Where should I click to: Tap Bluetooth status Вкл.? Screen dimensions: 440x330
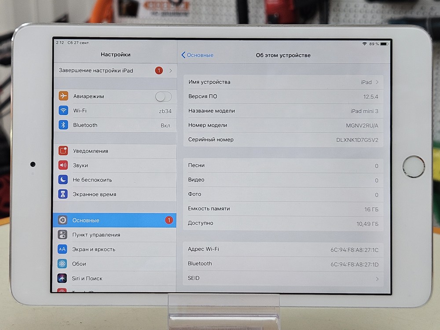(x=166, y=125)
